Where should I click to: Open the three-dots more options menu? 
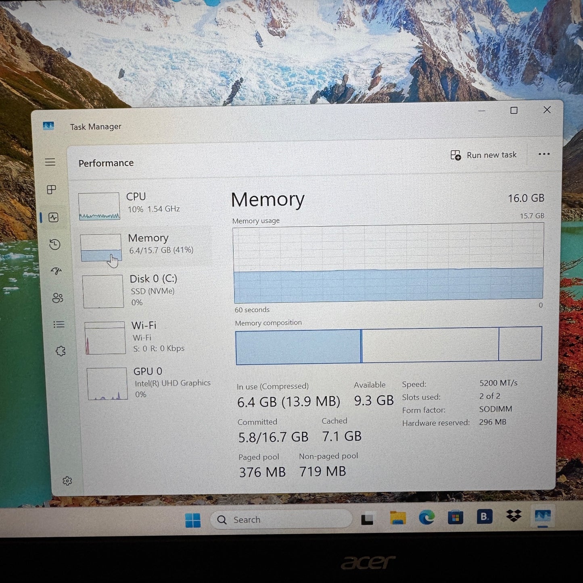click(x=544, y=154)
